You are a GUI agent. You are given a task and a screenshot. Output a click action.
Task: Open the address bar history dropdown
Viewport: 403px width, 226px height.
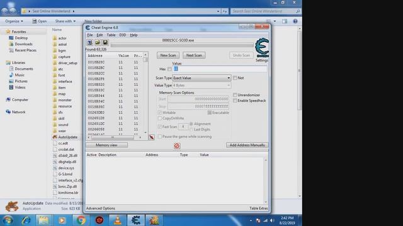(x=218, y=11)
